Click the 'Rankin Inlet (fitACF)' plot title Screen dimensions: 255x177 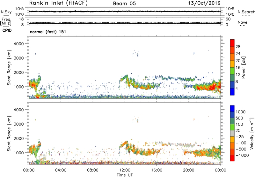(58, 3)
